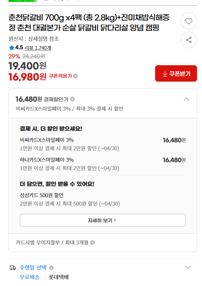Click 삼성카드 500원 할인 offer
The height and width of the screenshot is (286, 202).
[x=42, y=195]
